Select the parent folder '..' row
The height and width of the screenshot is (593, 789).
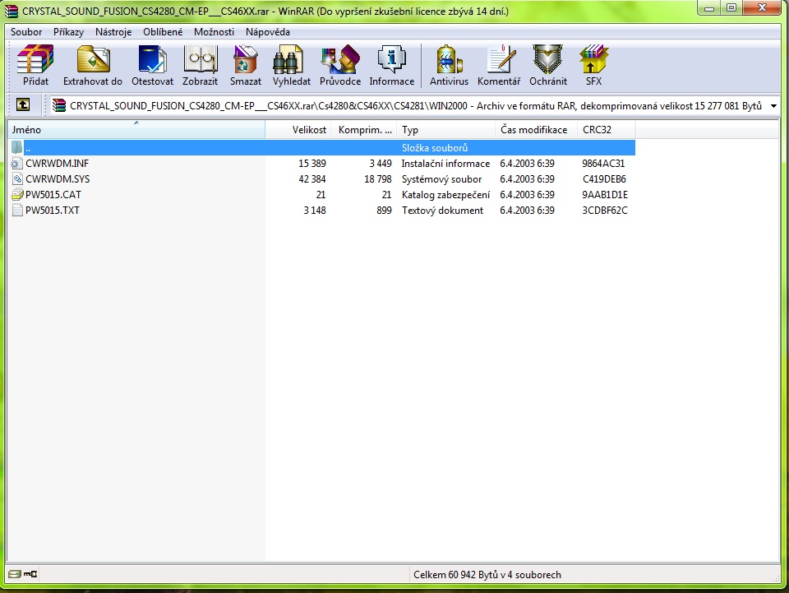[x=322, y=147]
